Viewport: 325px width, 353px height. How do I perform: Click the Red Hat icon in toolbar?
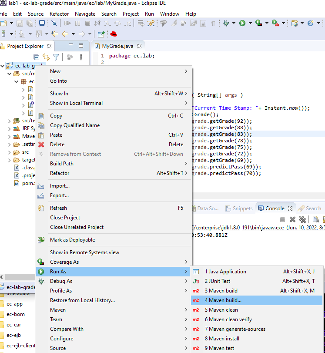[x=114, y=34]
